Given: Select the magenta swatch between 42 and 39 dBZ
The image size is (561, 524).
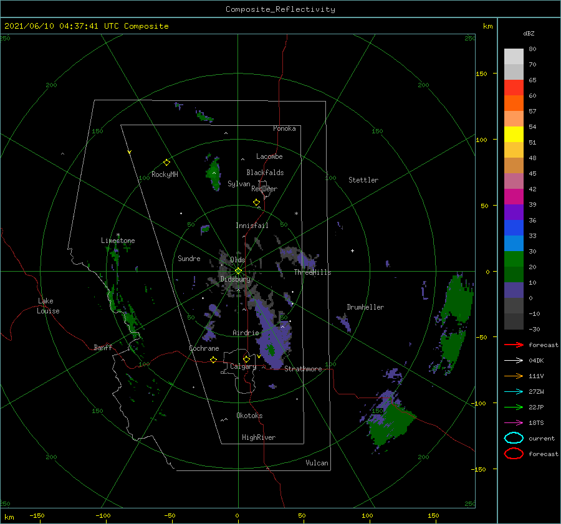Looking at the screenshot, I should [514, 197].
